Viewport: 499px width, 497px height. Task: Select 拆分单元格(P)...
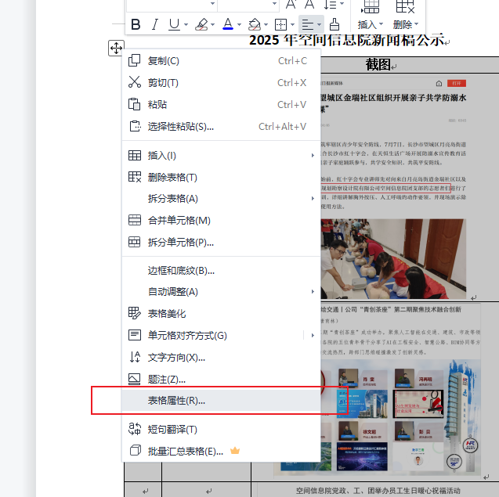tap(221, 243)
